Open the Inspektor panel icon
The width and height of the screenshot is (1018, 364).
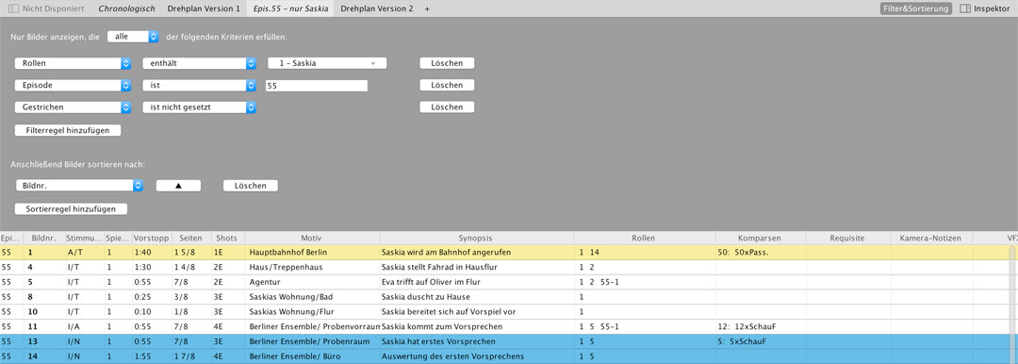[965, 9]
